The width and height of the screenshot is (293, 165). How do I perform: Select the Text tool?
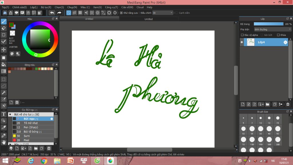(x=3, y=114)
